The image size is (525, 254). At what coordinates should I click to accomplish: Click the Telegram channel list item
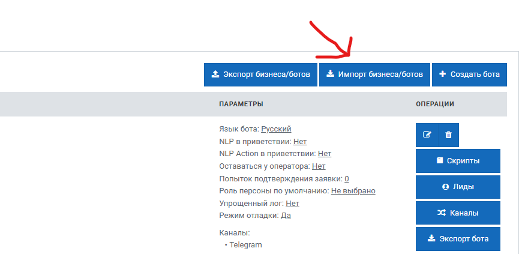(x=246, y=244)
